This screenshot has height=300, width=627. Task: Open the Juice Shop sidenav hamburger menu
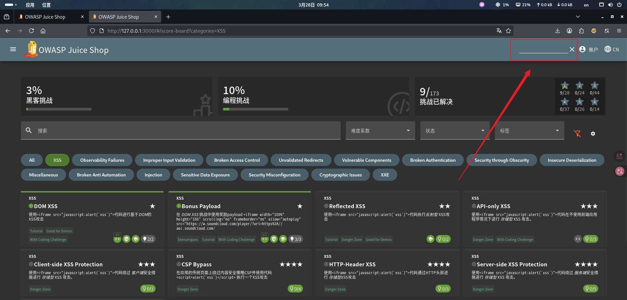point(13,49)
